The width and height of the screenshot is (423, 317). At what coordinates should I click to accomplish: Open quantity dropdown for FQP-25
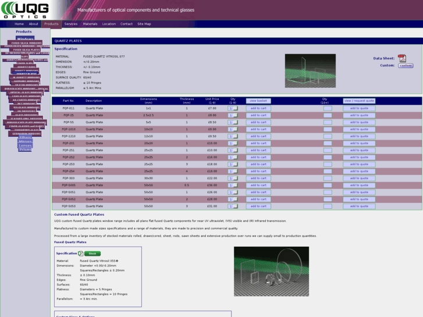click(233, 116)
